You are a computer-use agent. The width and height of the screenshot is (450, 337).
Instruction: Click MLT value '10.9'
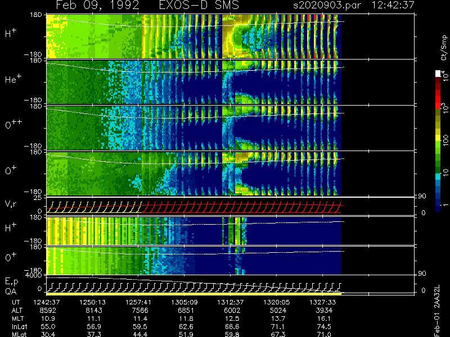coord(48,318)
